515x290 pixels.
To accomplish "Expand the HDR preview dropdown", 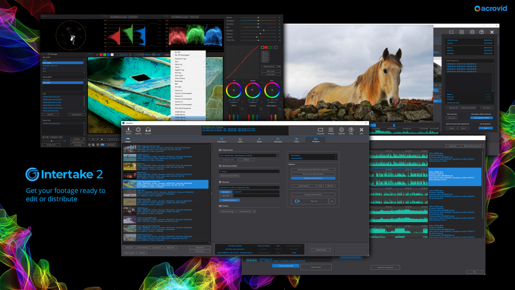I will [x=125, y=55].
